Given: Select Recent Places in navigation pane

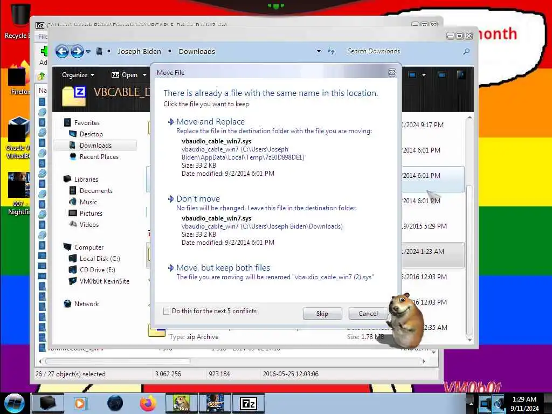Looking at the screenshot, I should point(99,157).
